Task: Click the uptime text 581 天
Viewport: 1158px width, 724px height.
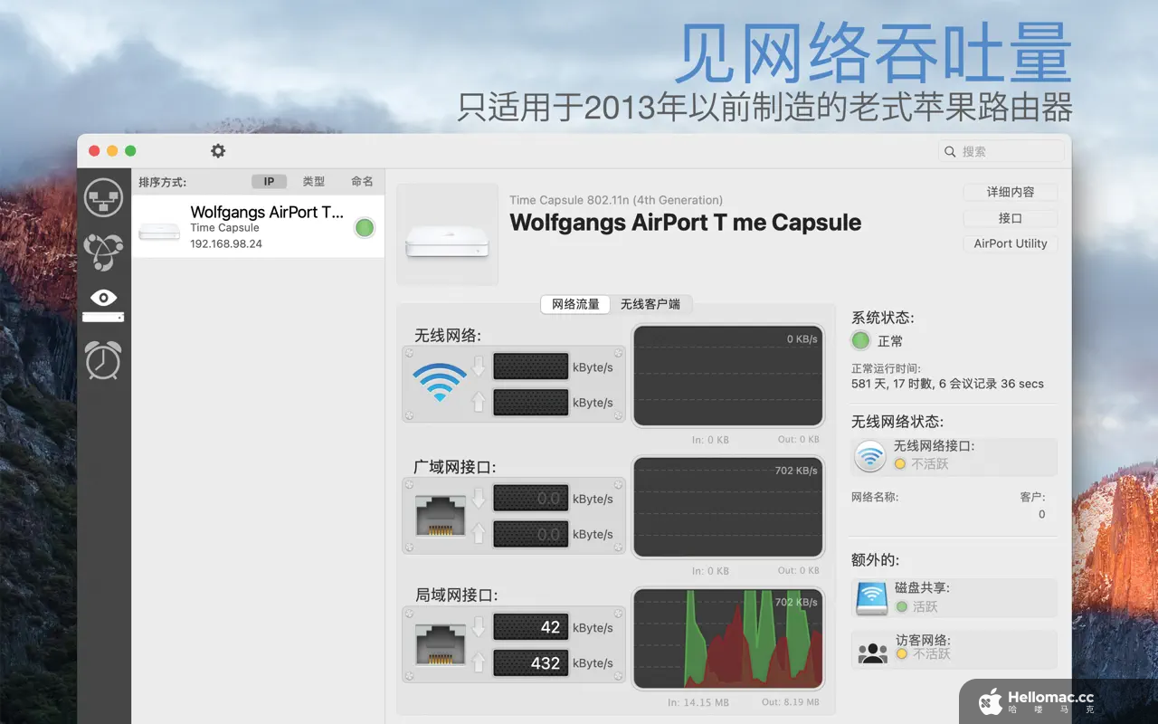Action: pos(947,384)
